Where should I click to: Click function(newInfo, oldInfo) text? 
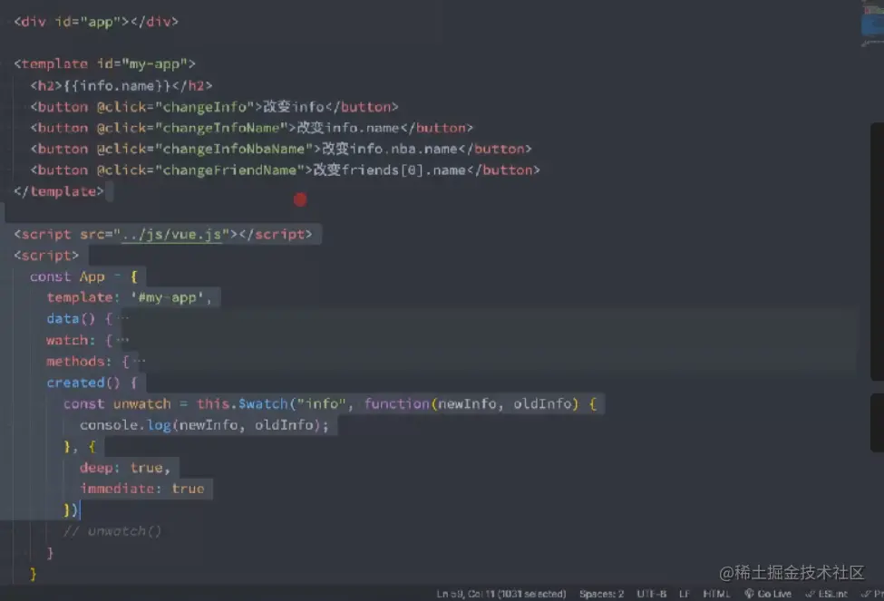click(471, 403)
